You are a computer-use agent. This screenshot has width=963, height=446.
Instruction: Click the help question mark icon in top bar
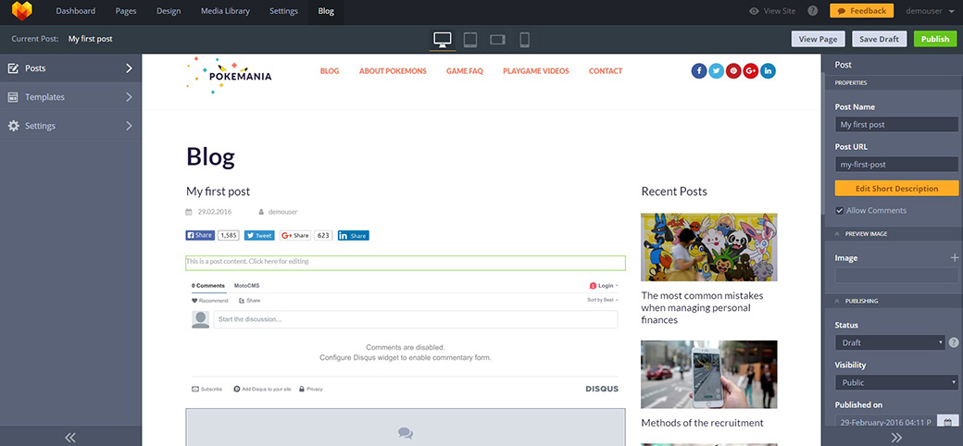[x=812, y=11]
